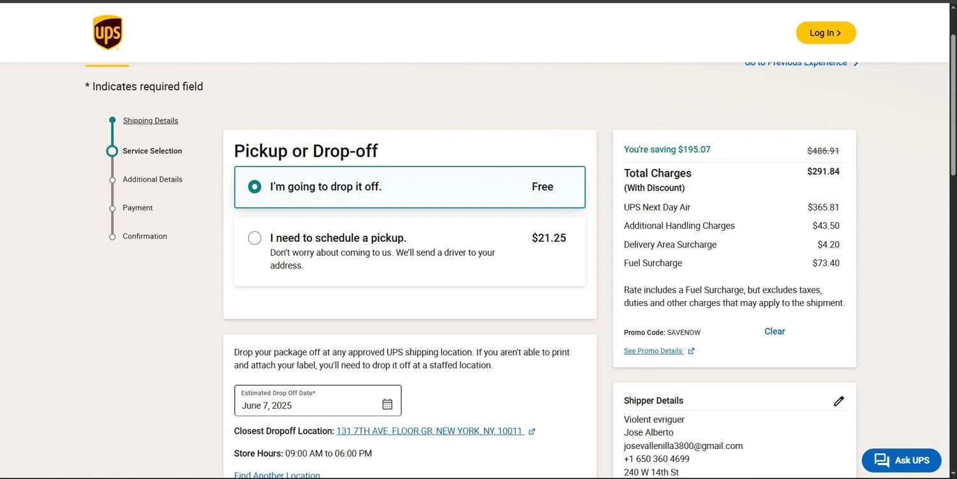Screen dimensions: 957x479
Task: Select the Additional Details step
Action: click(x=152, y=179)
